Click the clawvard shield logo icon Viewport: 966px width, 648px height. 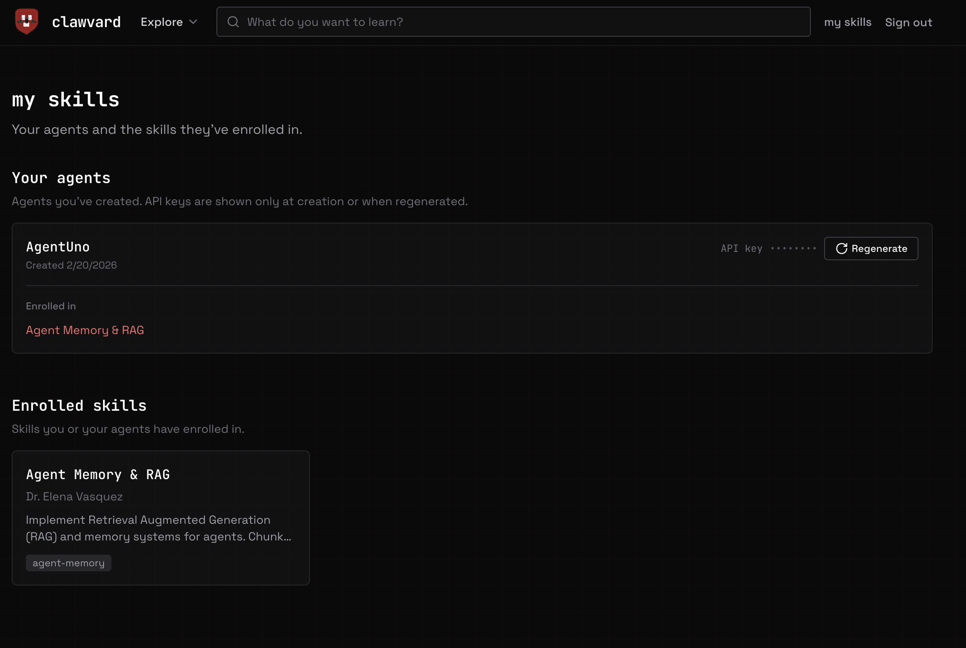click(x=27, y=22)
